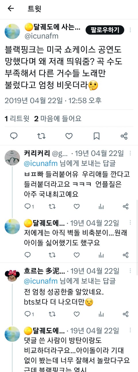Click the 팔로우하기 follow button
This screenshot has height=372, width=138.
(x=105, y=30)
